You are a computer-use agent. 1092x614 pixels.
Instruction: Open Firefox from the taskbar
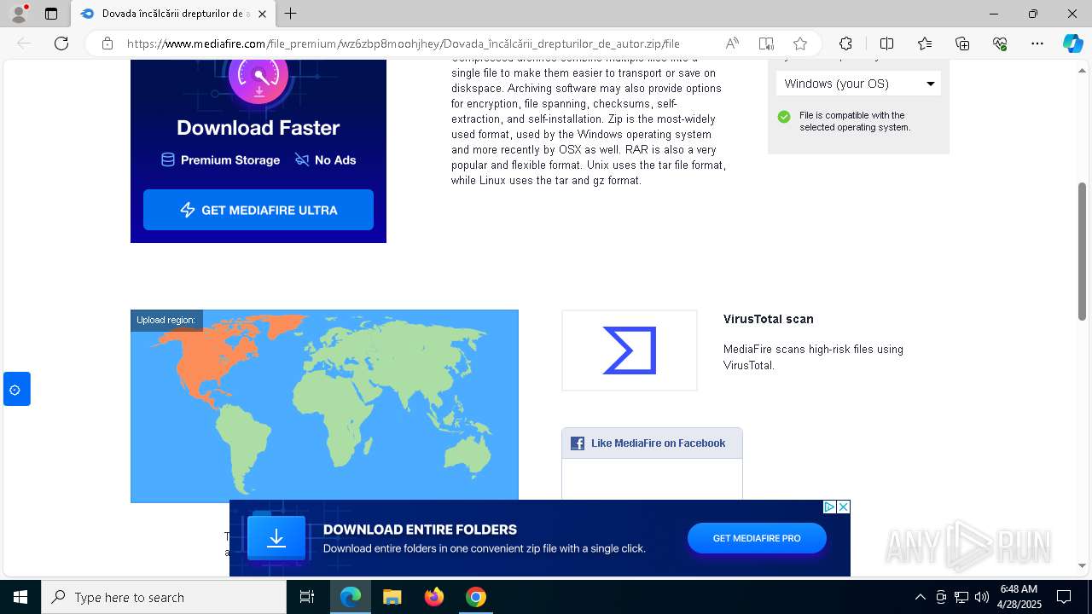(434, 597)
